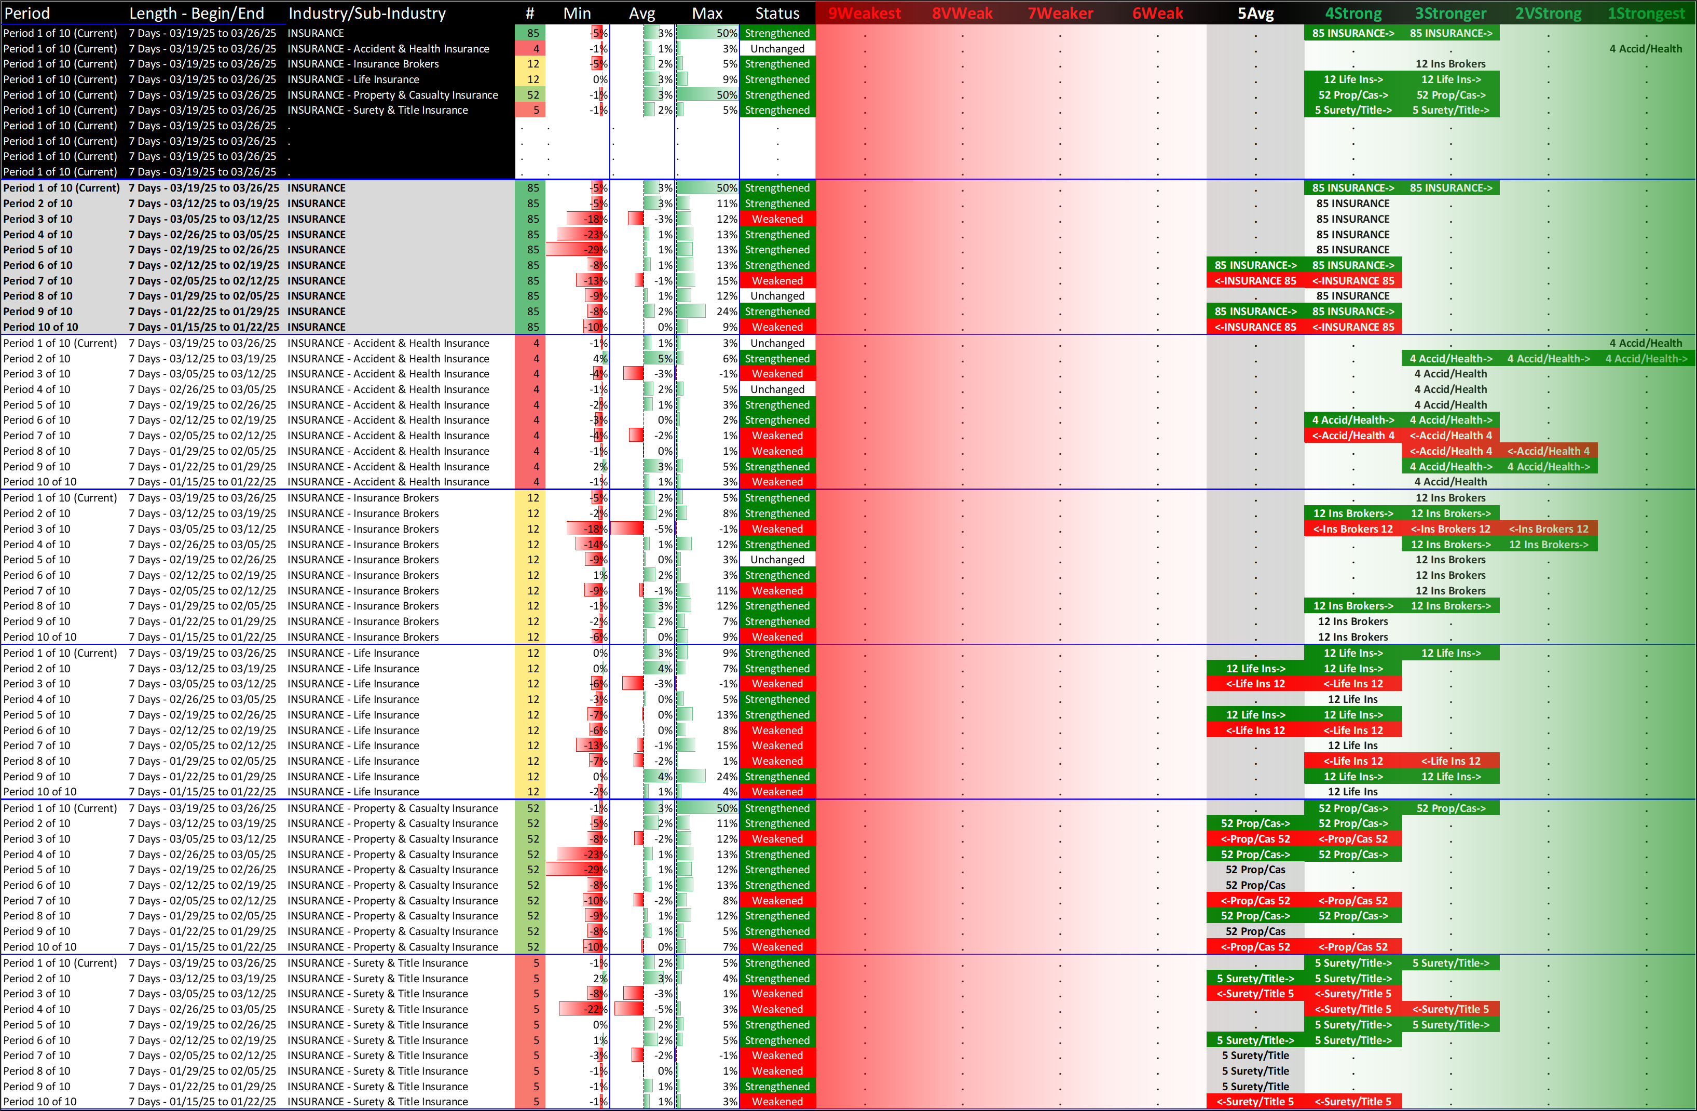The image size is (1697, 1111).
Task: Select the Period column header
Action: pyautogui.click(x=27, y=13)
